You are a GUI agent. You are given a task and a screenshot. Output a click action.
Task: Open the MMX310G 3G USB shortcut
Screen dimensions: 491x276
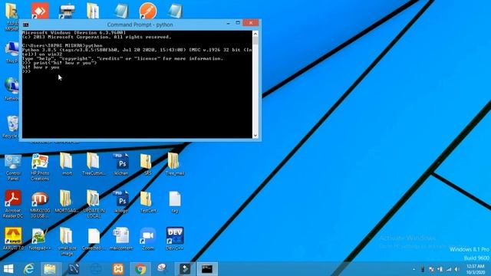[40, 204]
